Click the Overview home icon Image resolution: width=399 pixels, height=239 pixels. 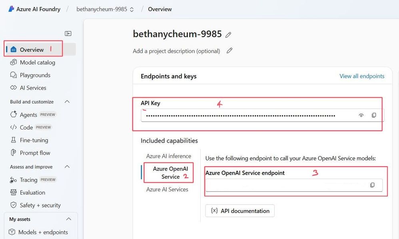14,49
